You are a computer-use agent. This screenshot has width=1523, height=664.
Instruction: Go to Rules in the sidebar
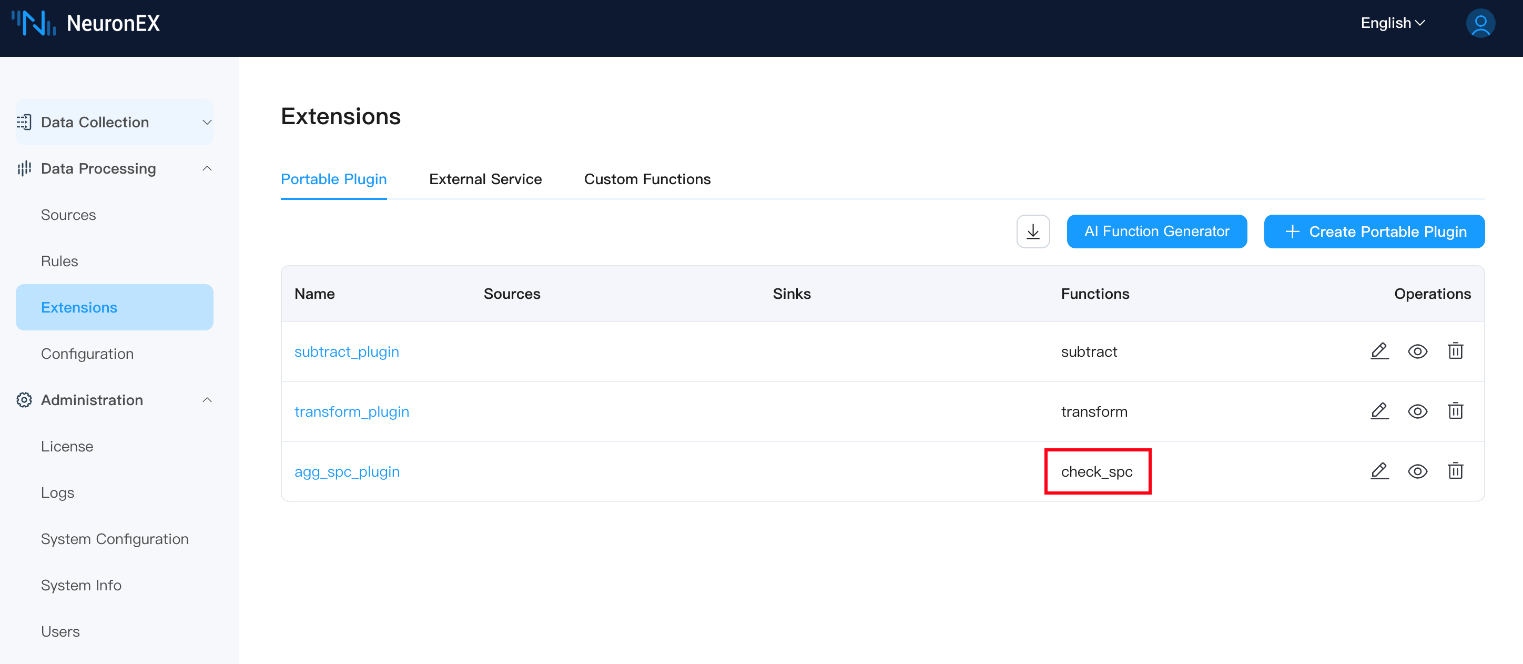click(x=59, y=261)
